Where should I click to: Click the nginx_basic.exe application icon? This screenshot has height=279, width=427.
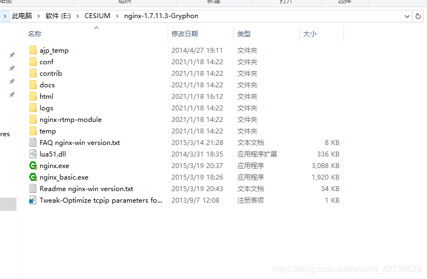pos(33,177)
